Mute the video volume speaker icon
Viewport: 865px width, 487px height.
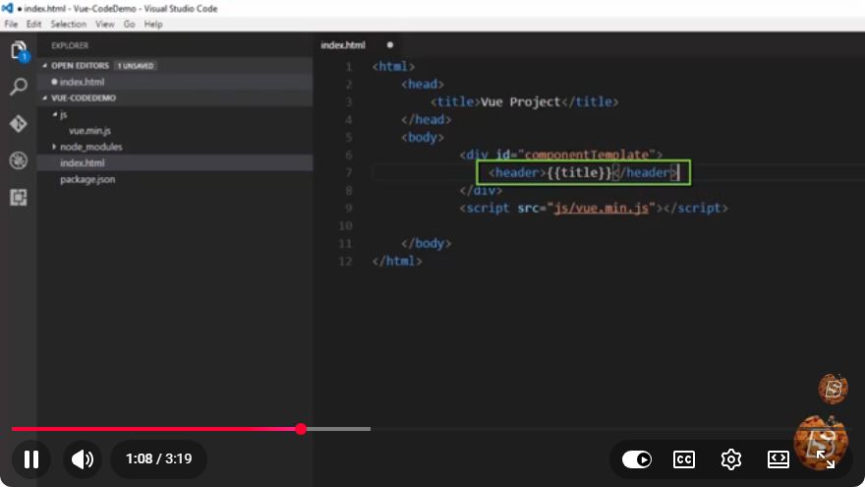[x=83, y=458]
